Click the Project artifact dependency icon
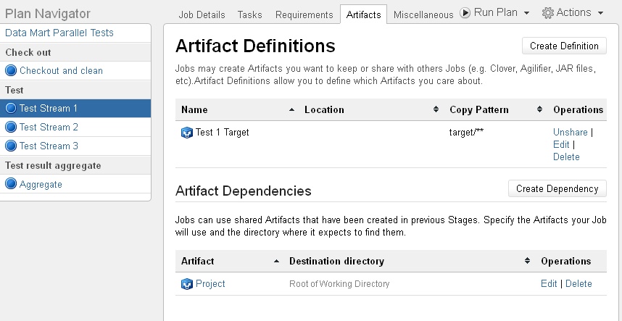The height and width of the screenshot is (321, 622). point(187,284)
